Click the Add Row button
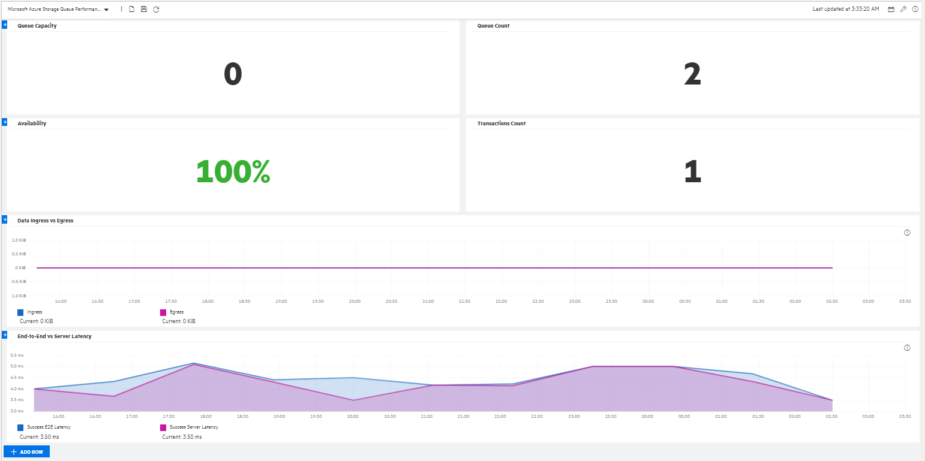 (26, 452)
